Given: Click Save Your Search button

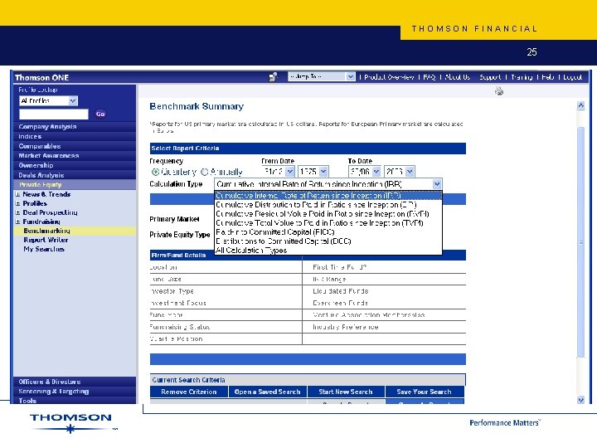Looking at the screenshot, I should tap(425, 392).
